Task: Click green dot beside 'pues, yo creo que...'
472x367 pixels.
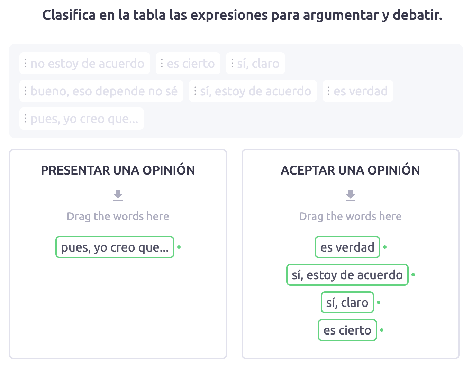Action: point(179,247)
